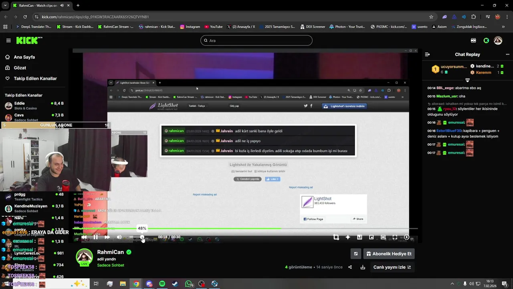This screenshot has width=513, height=289.
Task: Click the Sadece Sohbet category link
Action: [x=111, y=265]
